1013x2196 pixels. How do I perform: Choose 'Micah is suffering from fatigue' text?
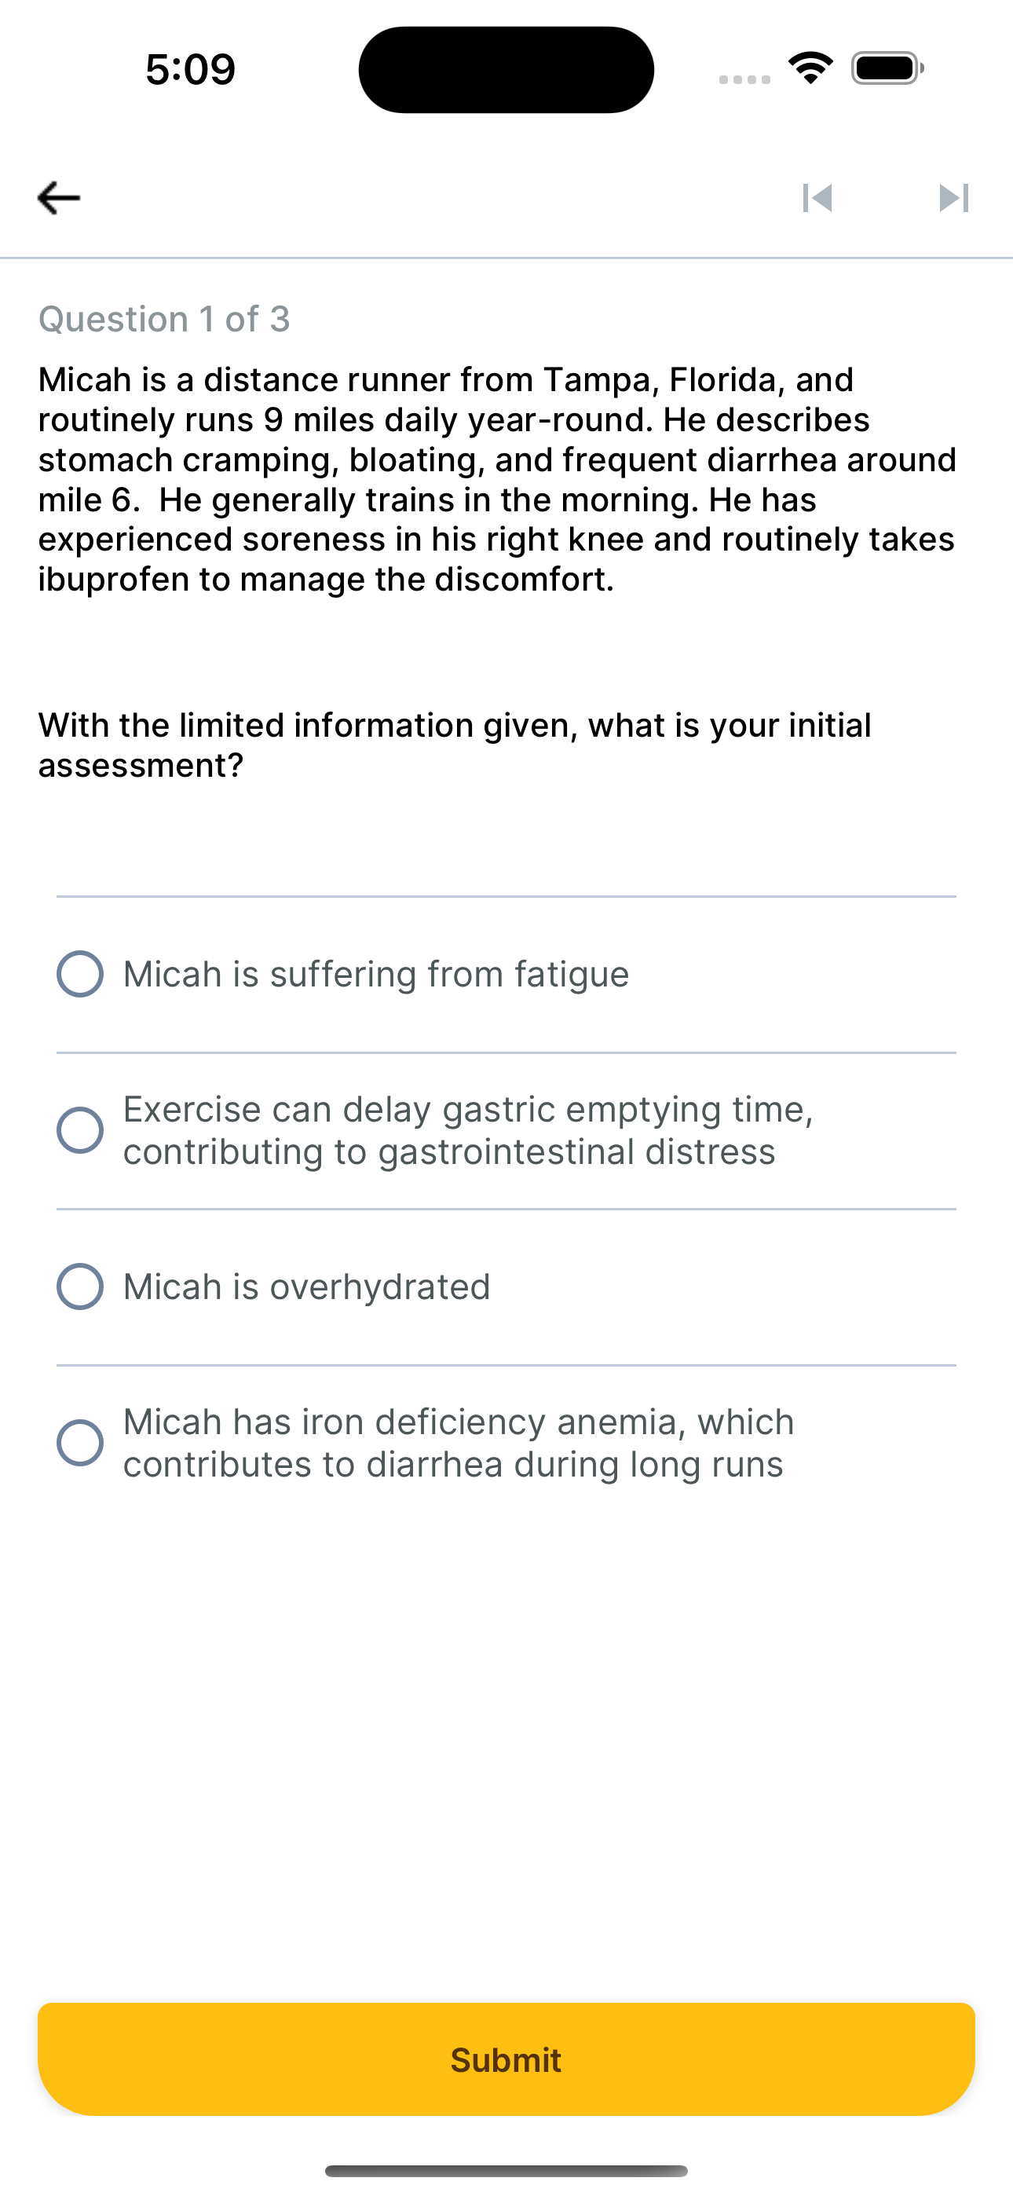(x=376, y=974)
